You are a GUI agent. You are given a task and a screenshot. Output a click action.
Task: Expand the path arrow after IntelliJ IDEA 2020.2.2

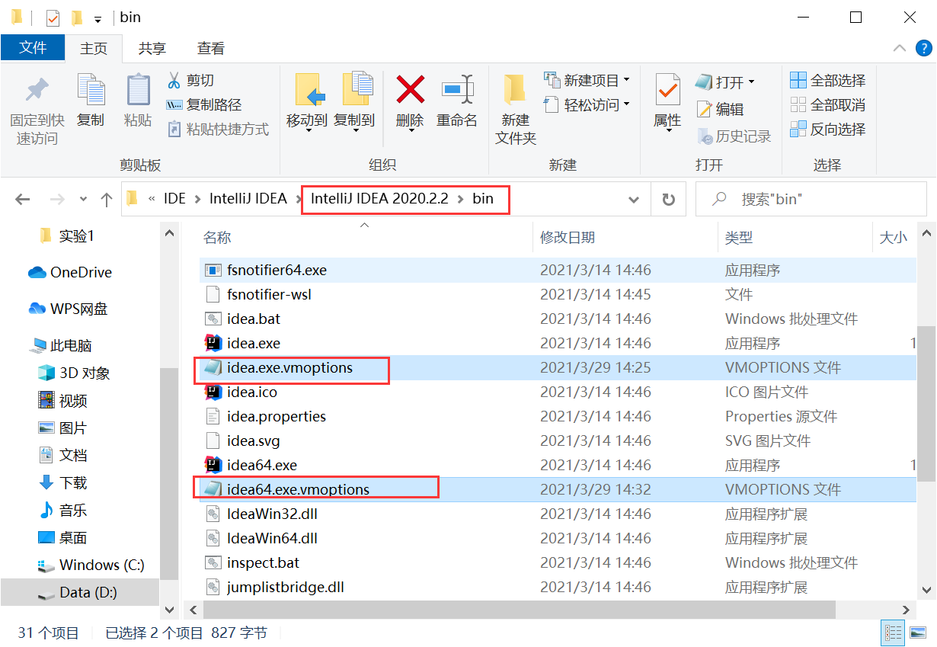pyautogui.click(x=461, y=199)
